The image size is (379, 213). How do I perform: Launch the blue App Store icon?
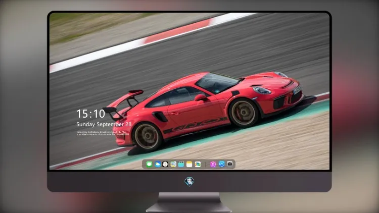(222, 164)
